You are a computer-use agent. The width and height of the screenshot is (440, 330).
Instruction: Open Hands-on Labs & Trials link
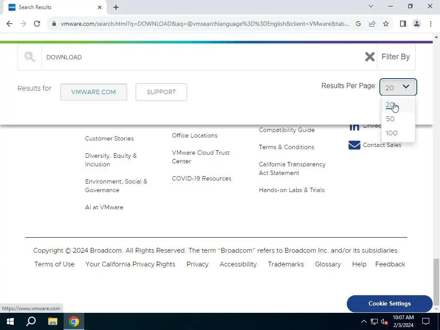click(292, 190)
